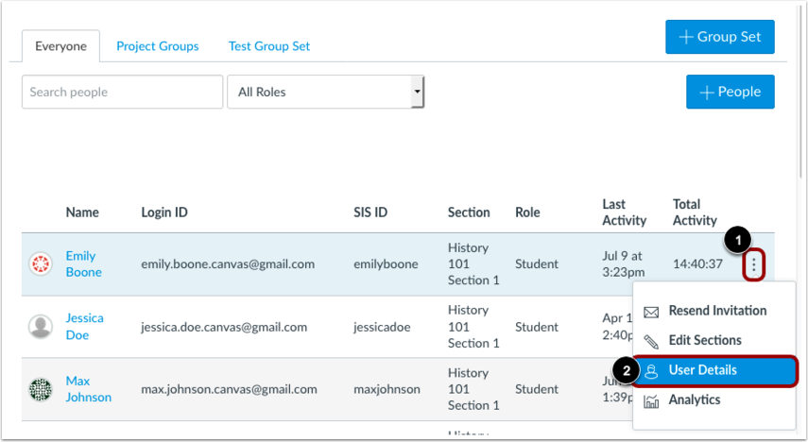The image size is (808, 442).
Task: Open Max Johnson's name link
Action: pyautogui.click(x=88, y=389)
